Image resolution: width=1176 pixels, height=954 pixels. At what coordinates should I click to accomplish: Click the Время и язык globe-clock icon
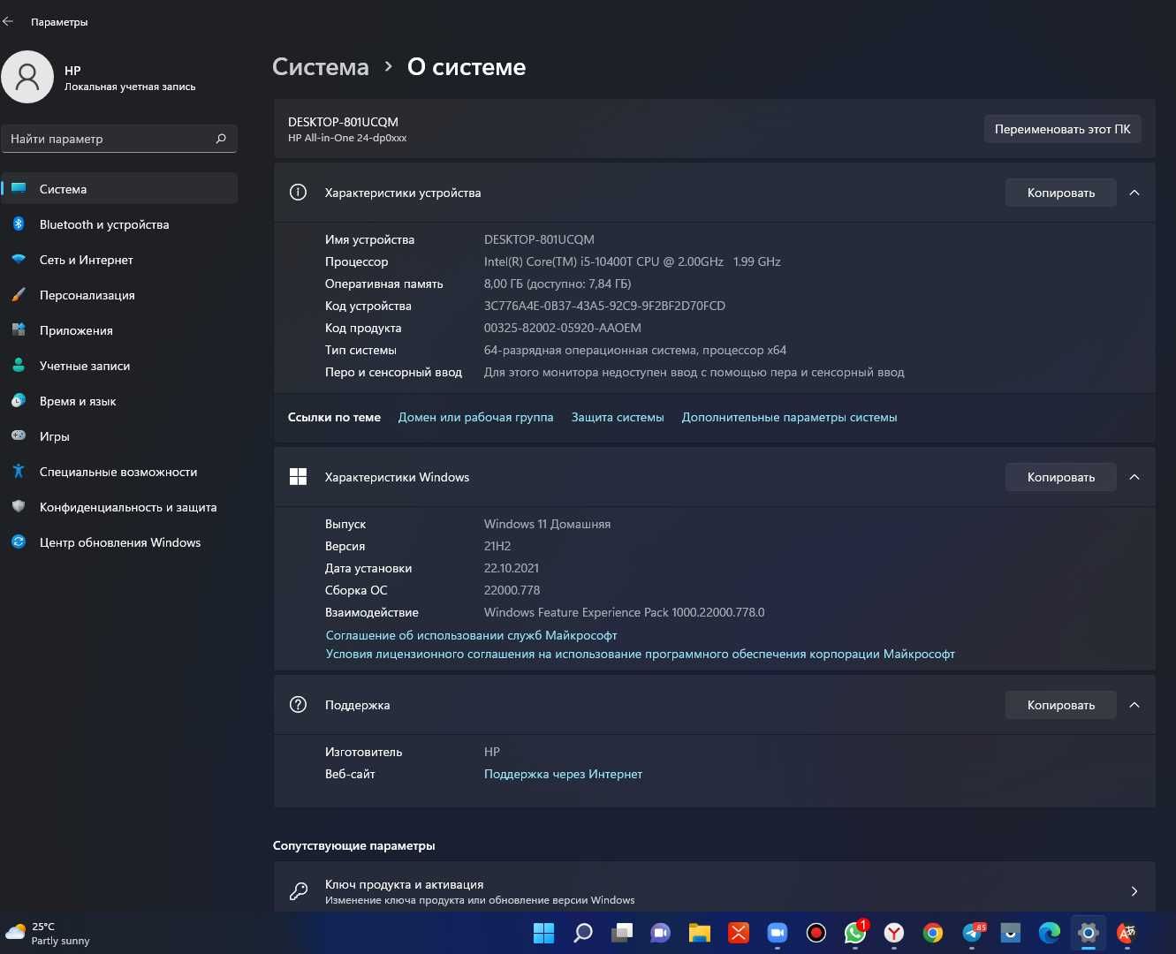point(19,401)
